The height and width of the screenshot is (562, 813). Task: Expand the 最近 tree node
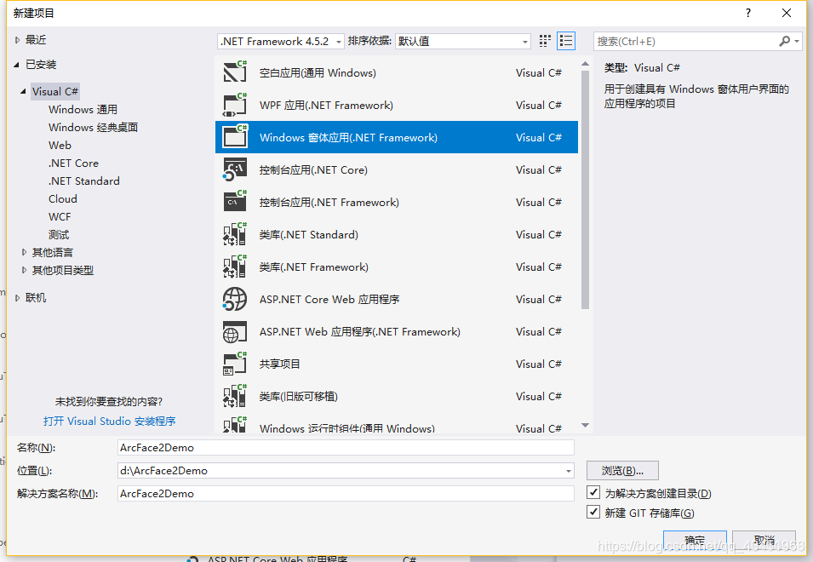click(x=17, y=40)
